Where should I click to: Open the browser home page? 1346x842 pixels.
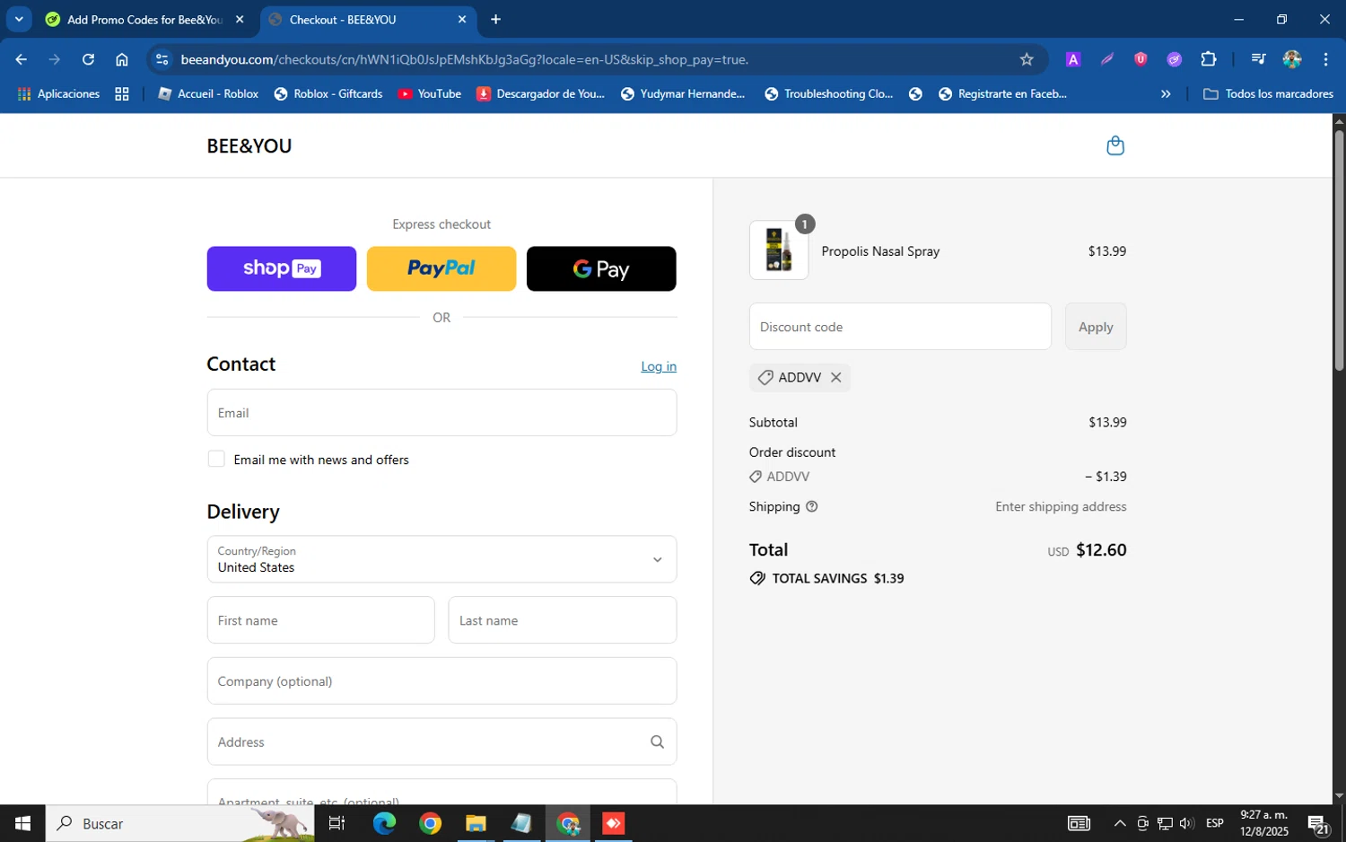tap(122, 59)
